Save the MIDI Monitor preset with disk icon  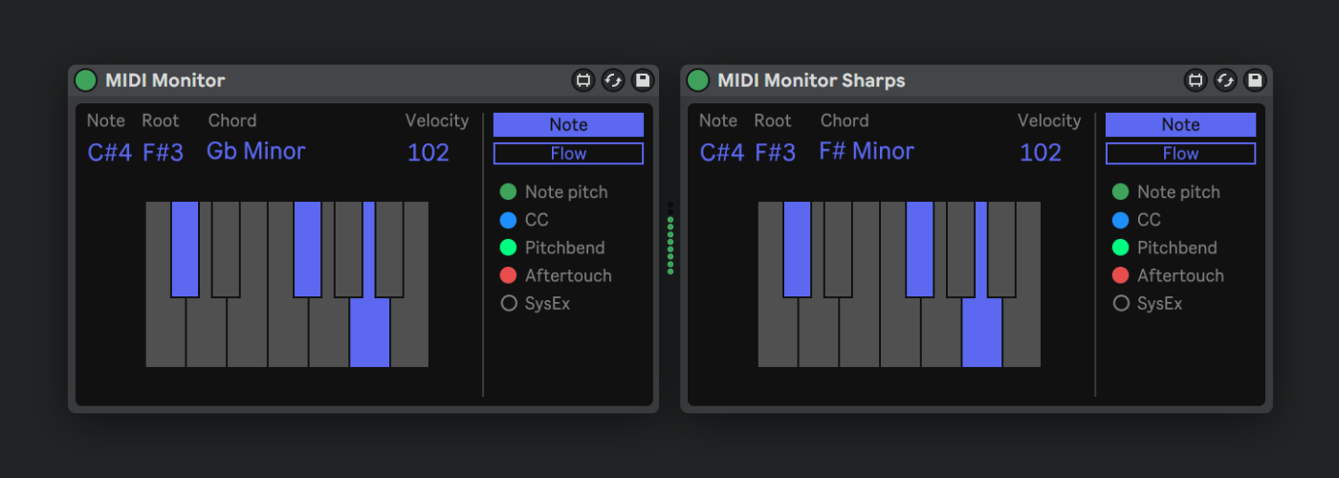(643, 80)
